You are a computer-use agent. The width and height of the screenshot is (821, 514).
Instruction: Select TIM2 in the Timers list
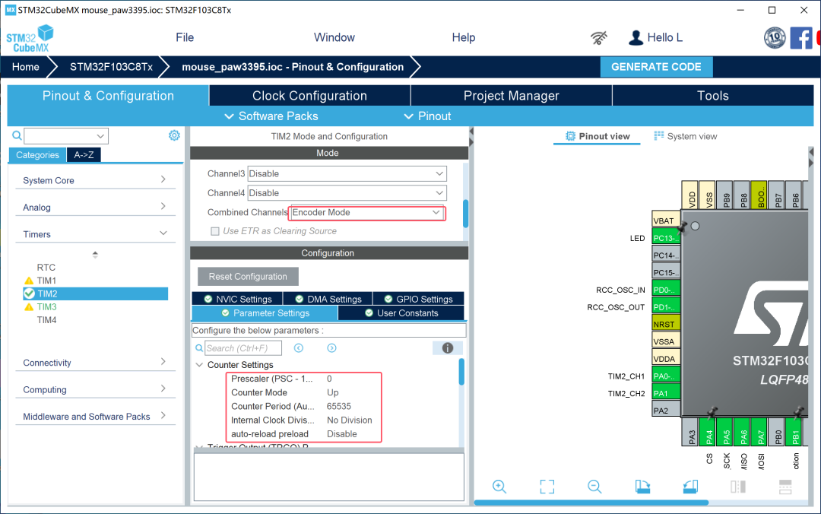[x=48, y=293]
